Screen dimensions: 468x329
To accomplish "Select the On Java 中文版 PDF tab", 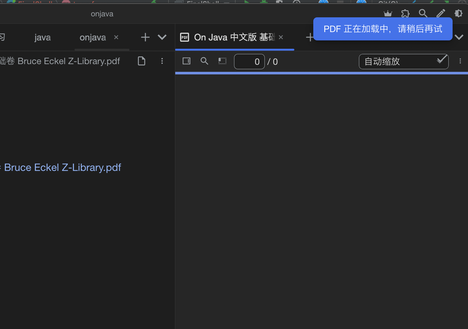I will coord(234,37).
